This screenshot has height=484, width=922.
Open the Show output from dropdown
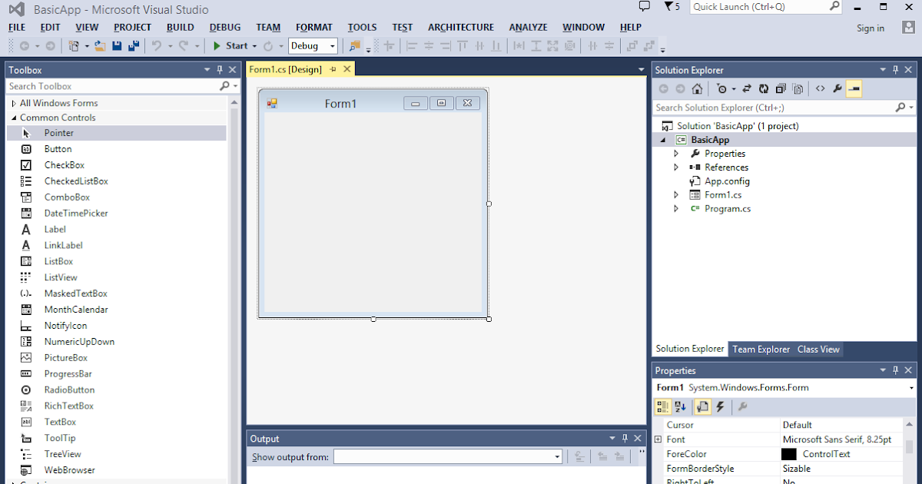557,456
